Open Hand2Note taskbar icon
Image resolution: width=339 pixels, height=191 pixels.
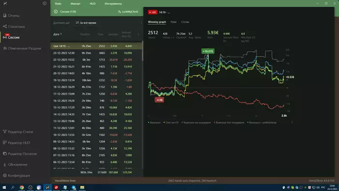tap(47, 188)
